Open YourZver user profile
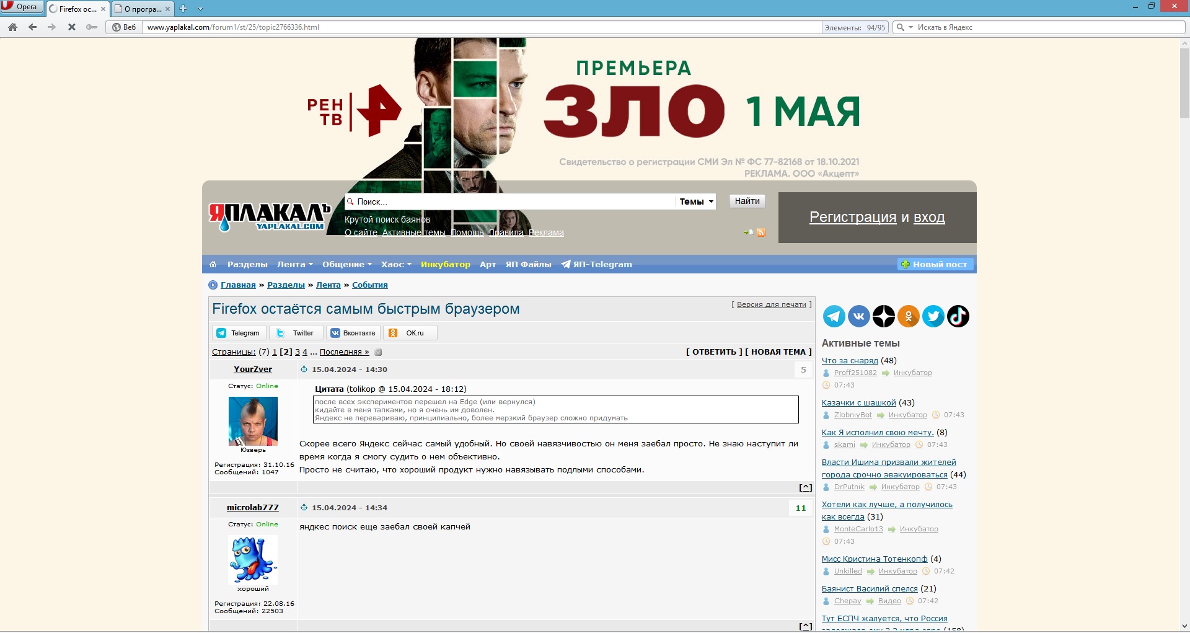The image size is (1190, 633). pyautogui.click(x=253, y=370)
